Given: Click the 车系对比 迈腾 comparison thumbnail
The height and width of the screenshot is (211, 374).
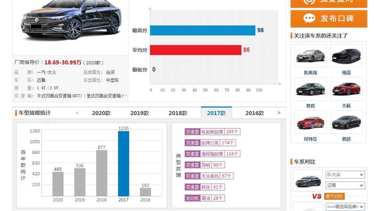Looking at the screenshot, I should coord(308,181).
